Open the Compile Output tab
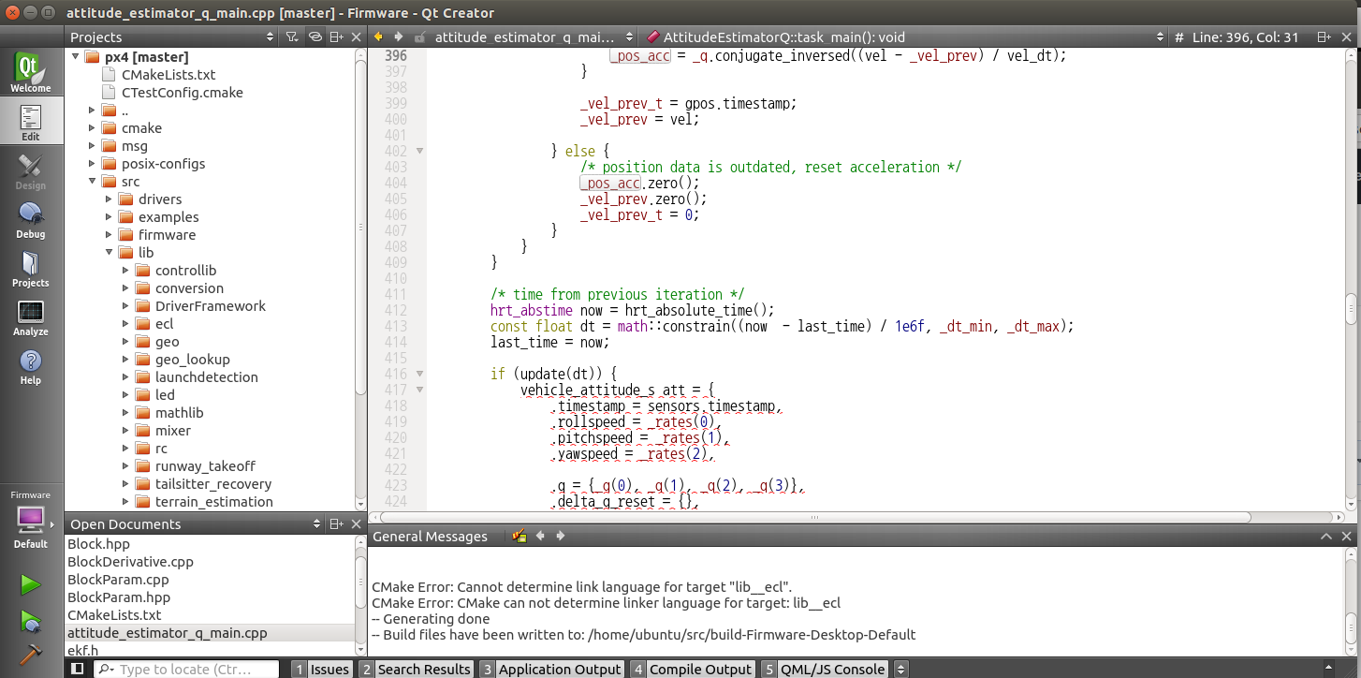The height and width of the screenshot is (678, 1361). coord(691,669)
